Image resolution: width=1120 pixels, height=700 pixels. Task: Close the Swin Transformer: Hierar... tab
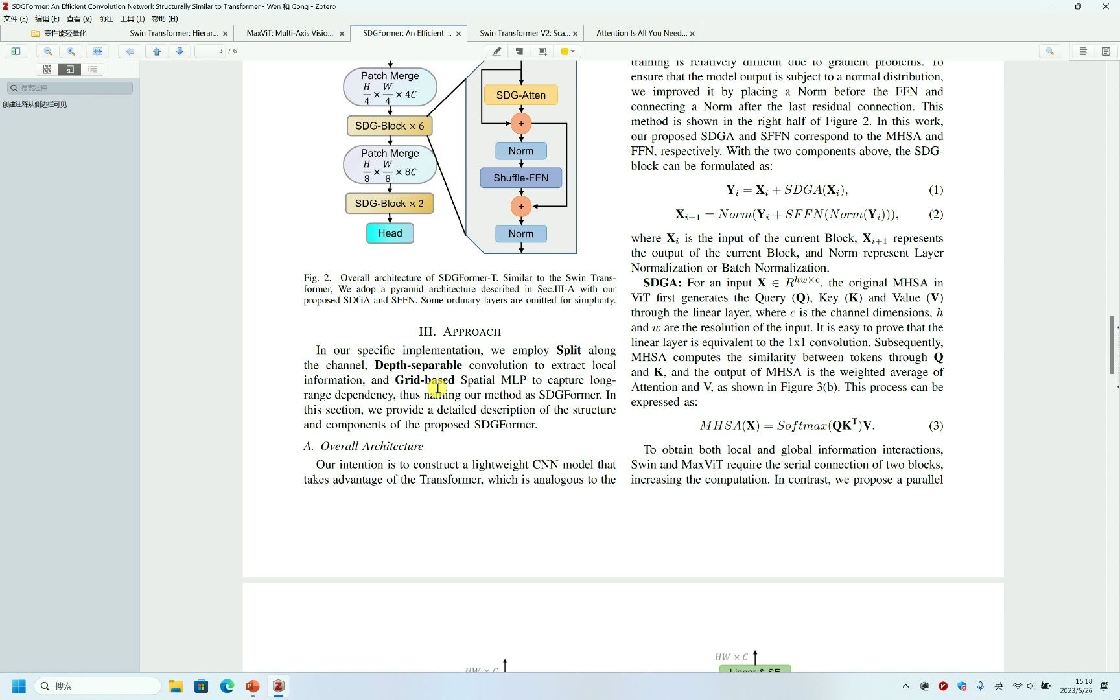[226, 34]
